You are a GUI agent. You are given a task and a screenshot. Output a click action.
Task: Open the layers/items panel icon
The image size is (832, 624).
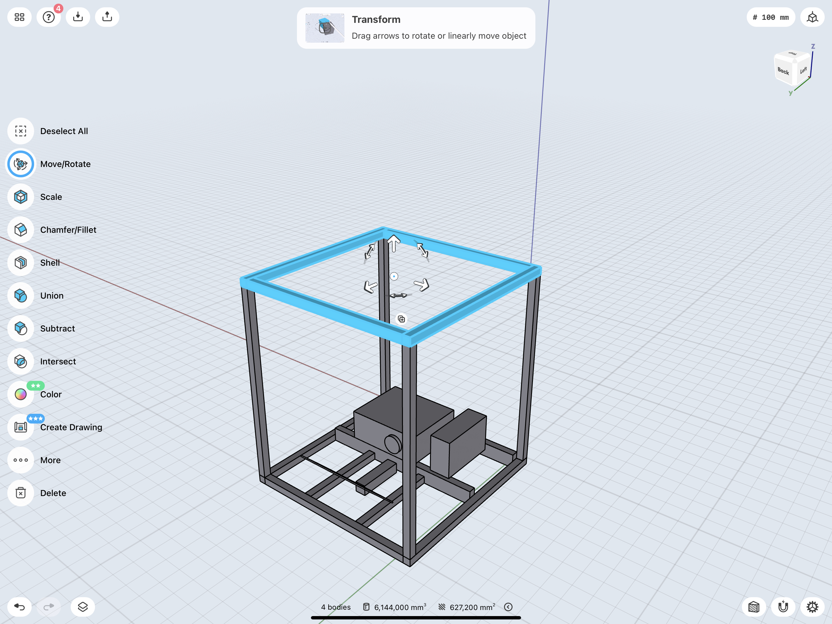(x=83, y=607)
